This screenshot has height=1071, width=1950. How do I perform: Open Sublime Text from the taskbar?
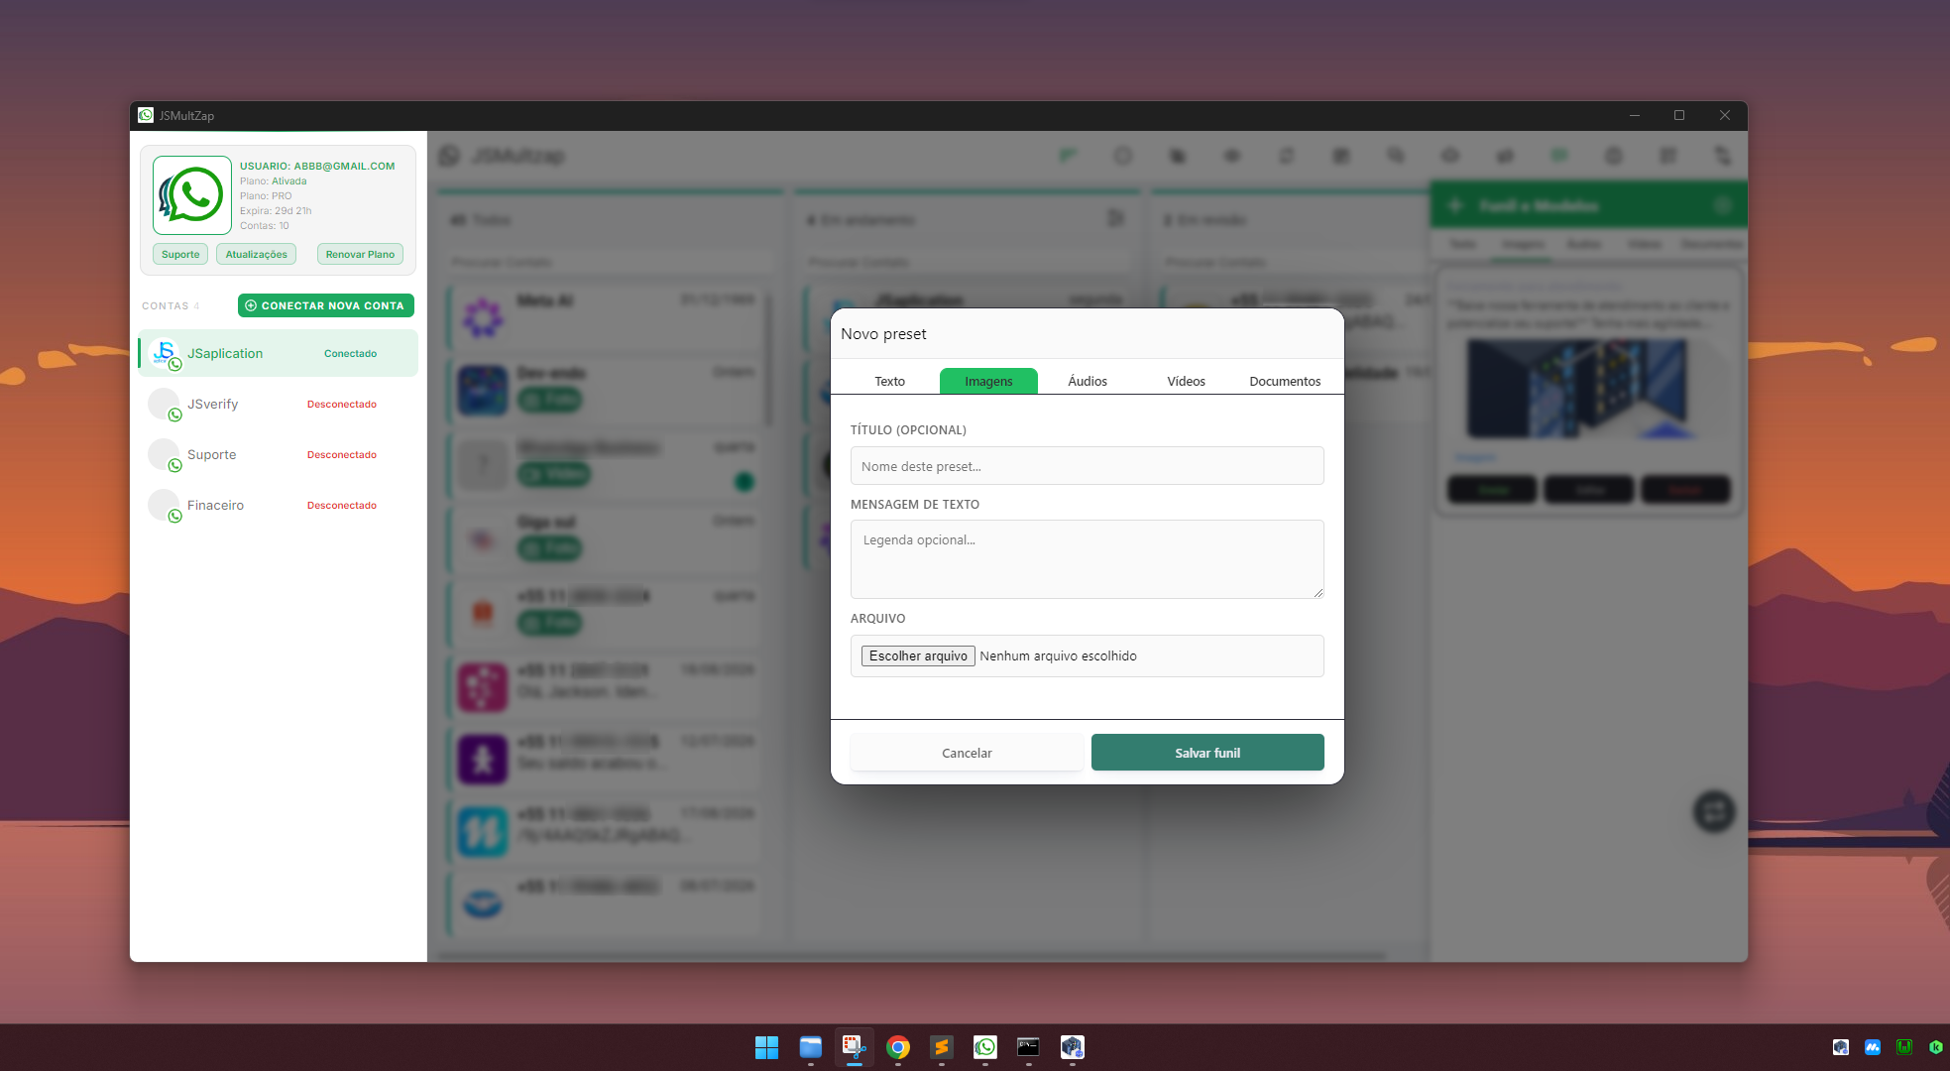942,1047
